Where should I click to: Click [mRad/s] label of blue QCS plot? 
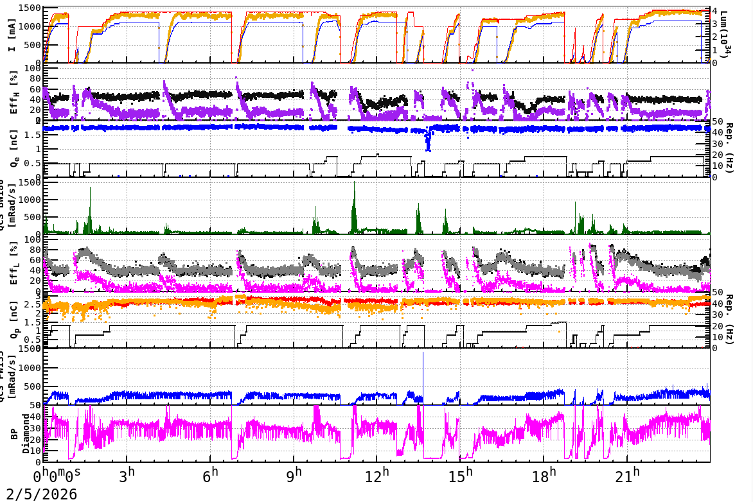tap(12, 377)
